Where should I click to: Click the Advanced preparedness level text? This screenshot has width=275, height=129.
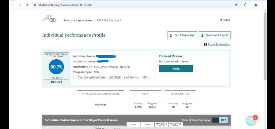tap(100, 105)
